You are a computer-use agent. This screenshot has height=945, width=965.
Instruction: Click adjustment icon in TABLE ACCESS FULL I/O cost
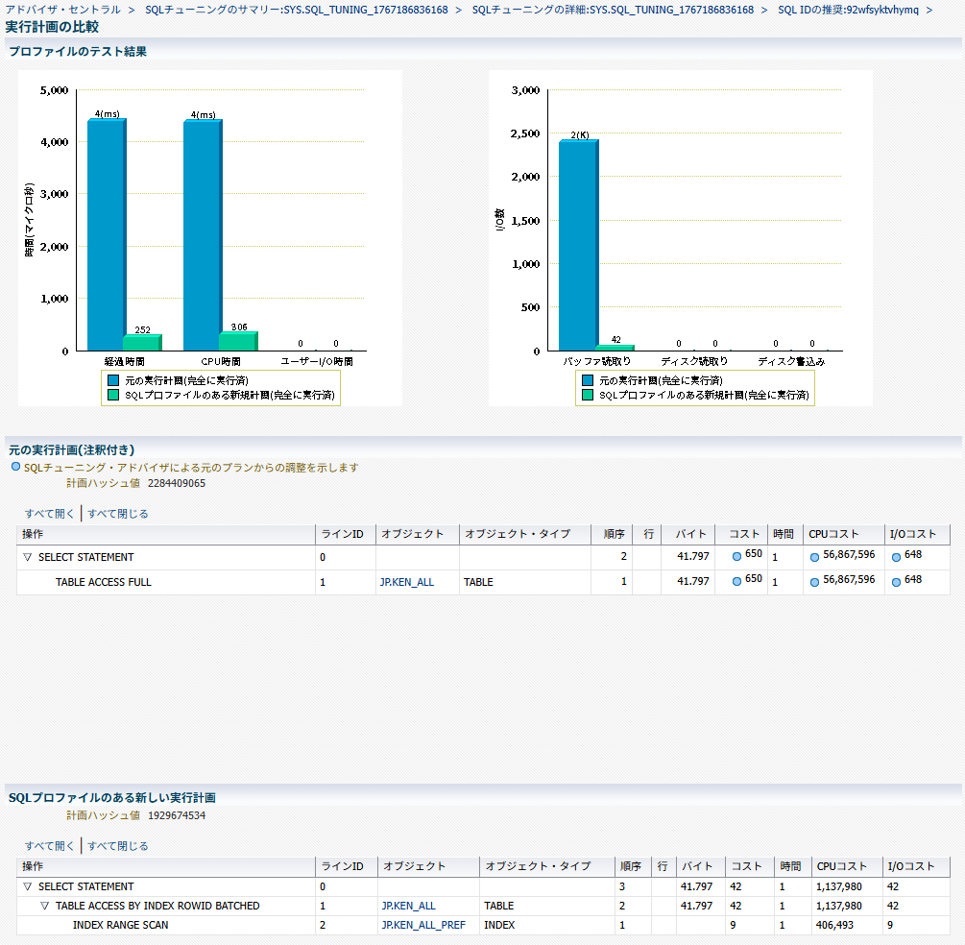896,581
